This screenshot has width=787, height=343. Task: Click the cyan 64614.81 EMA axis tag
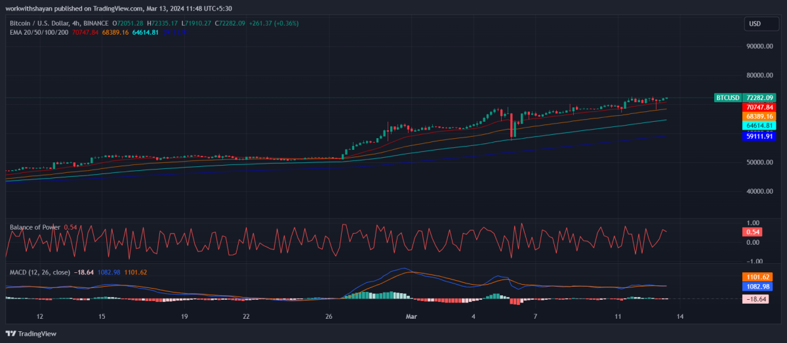click(x=758, y=125)
